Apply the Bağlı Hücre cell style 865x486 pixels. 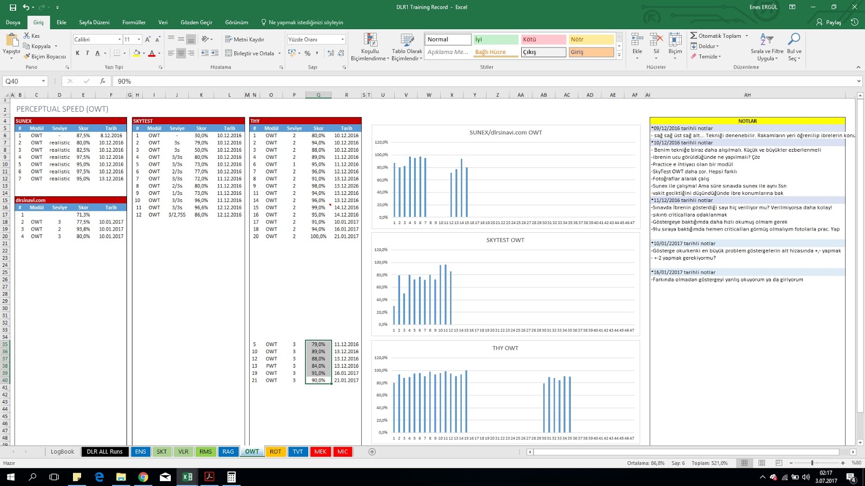(x=496, y=52)
